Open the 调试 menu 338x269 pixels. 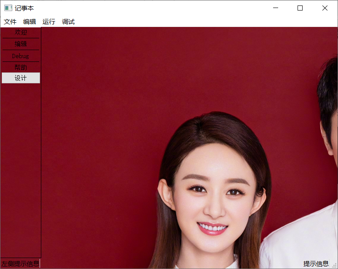coord(68,21)
